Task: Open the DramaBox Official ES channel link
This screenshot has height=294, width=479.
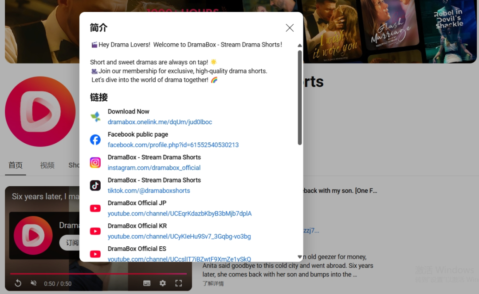Action: coord(179,259)
